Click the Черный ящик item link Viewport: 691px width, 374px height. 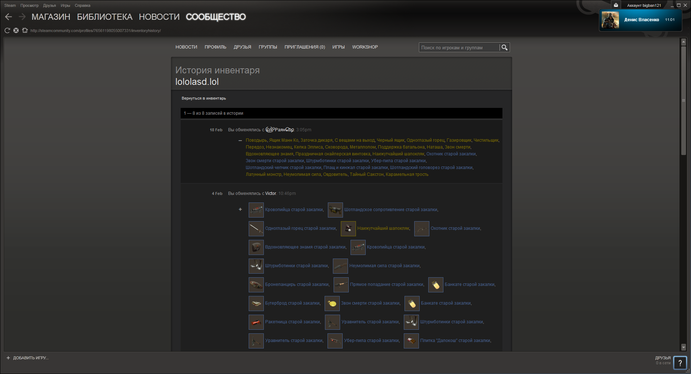[x=390, y=140]
